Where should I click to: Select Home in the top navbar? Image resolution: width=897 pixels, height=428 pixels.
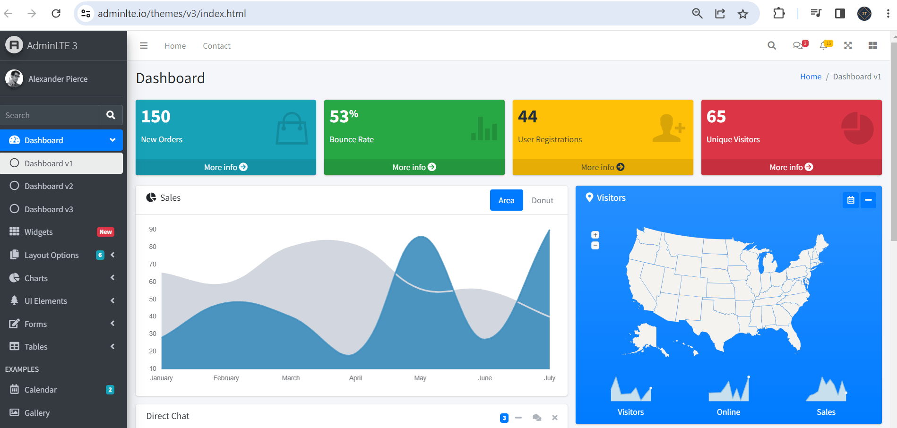[175, 45]
